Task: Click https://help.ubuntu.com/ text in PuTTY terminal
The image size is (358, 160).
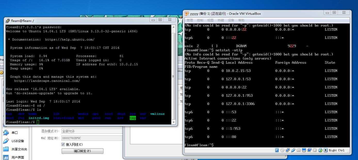Action: (x=70, y=39)
